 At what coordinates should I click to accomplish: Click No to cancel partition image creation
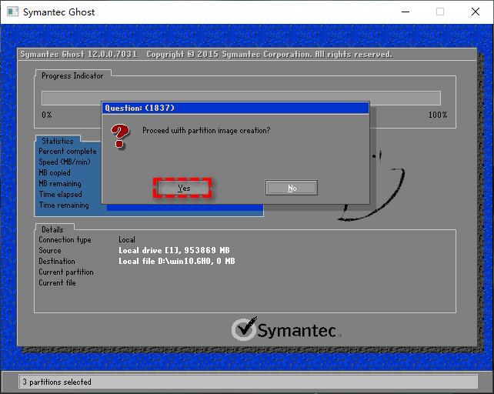[292, 188]
